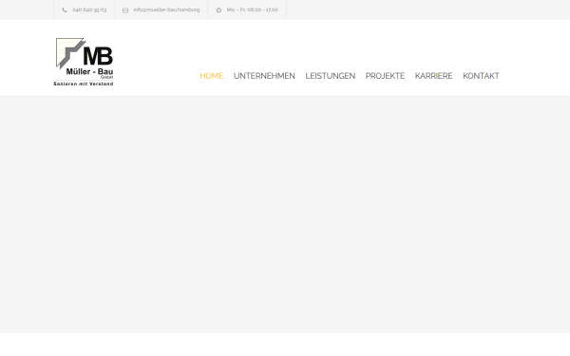The image size is (570, 356).
Task: Open the KONTAKT page
Action: [x=481, y=76]
